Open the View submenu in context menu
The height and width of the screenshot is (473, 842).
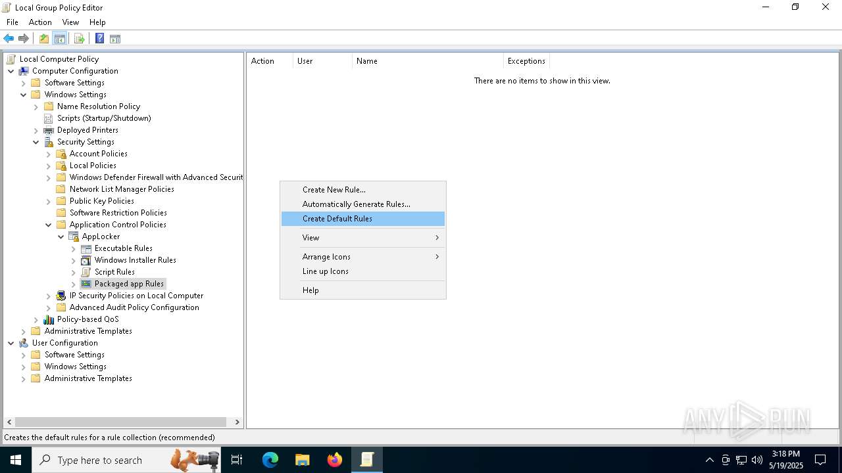[x=363, y=238]
